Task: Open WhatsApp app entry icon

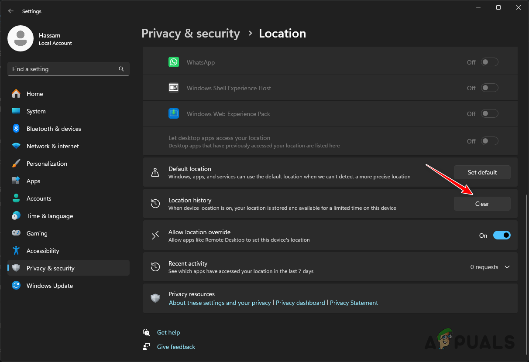Action: 173,62
